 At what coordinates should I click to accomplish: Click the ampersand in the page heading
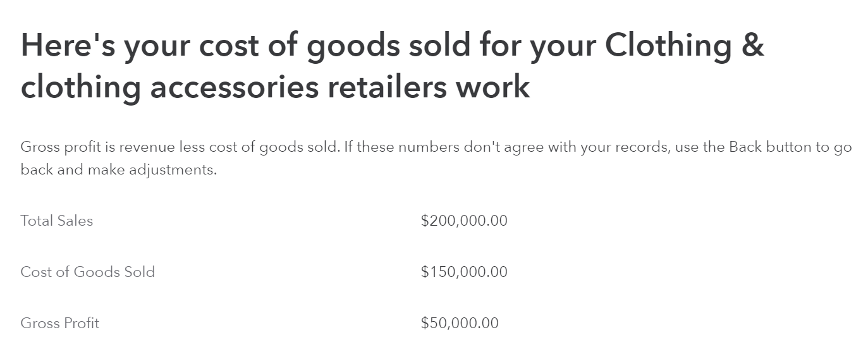[x=752, y=46]
